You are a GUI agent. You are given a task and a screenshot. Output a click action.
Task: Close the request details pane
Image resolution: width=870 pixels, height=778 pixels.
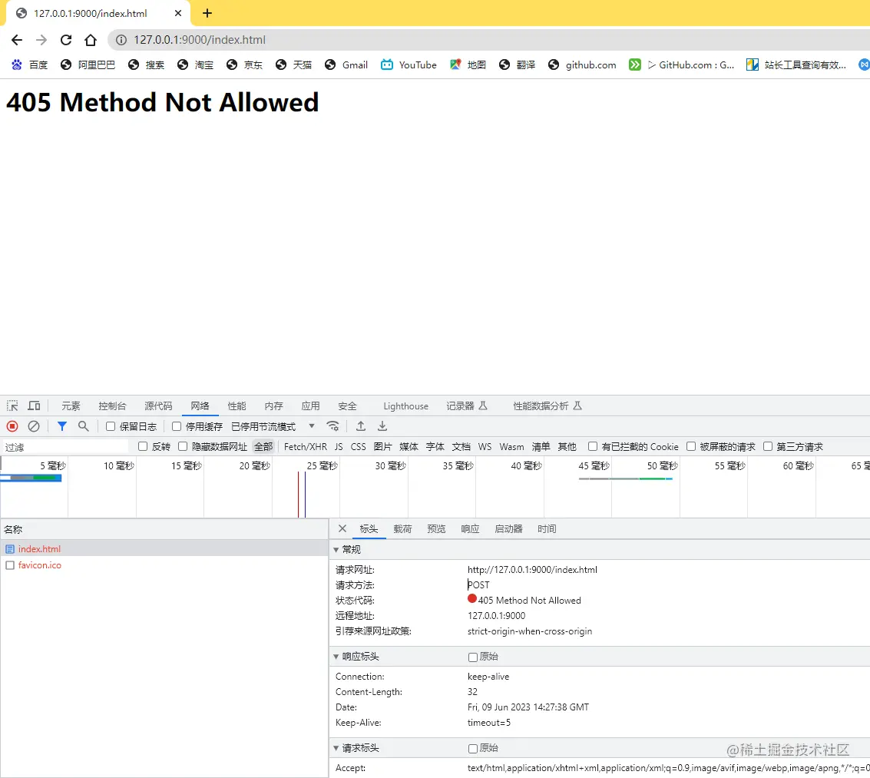click(342, 529)
